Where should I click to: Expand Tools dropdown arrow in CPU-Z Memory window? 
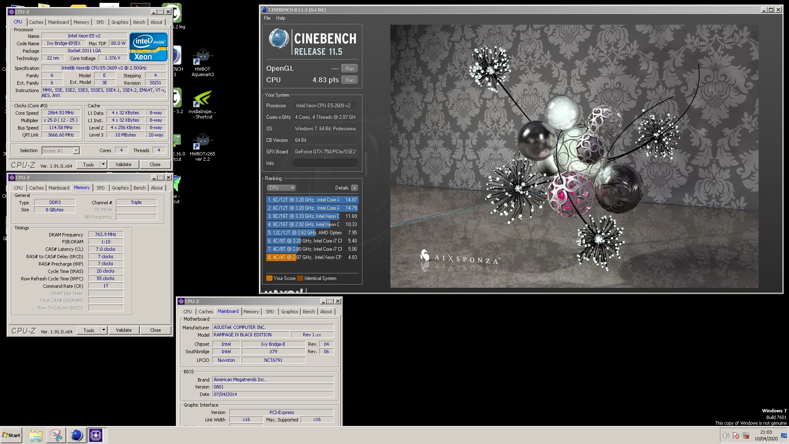(104, 330)
